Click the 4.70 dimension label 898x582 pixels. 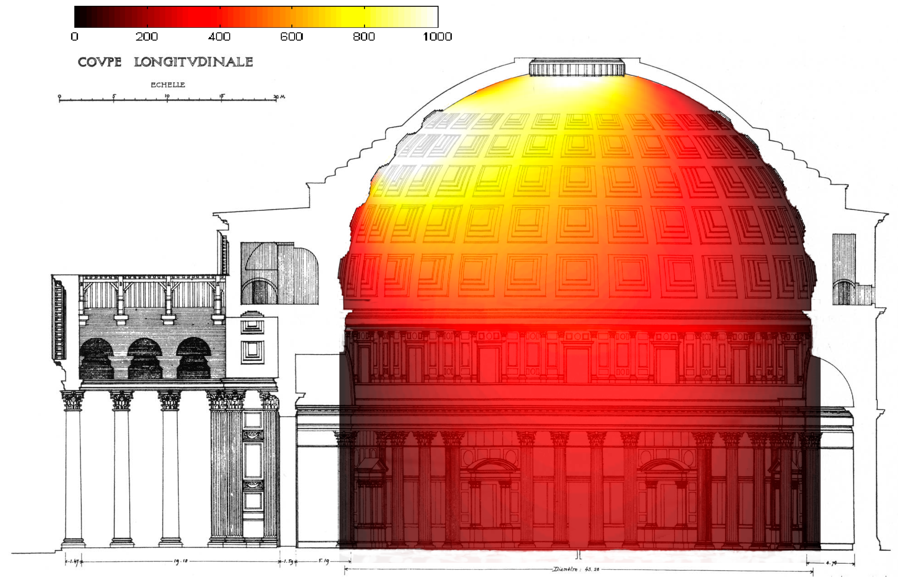[x=832, y=563]
